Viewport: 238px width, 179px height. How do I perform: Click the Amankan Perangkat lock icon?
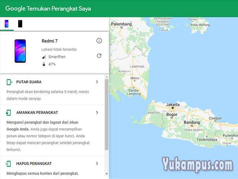9,113
